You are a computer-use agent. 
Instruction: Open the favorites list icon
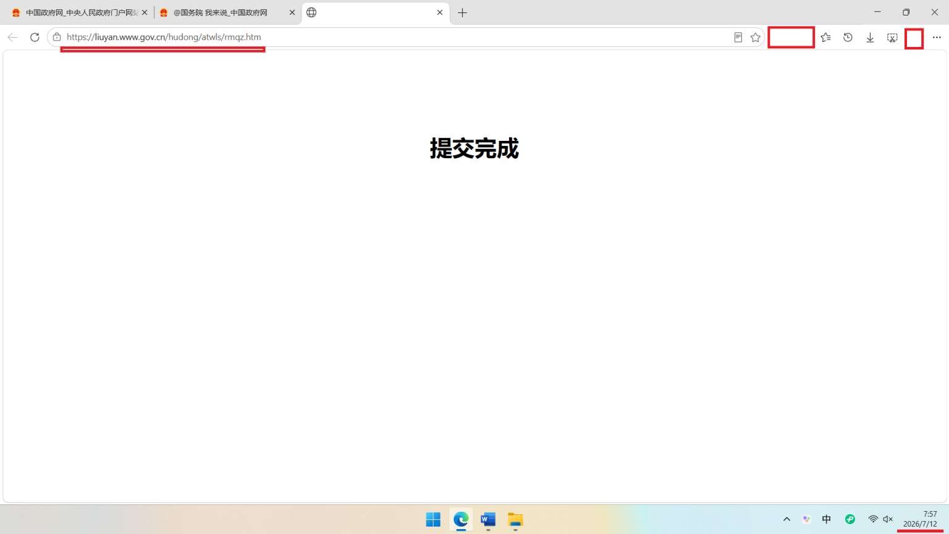(825, 37)
